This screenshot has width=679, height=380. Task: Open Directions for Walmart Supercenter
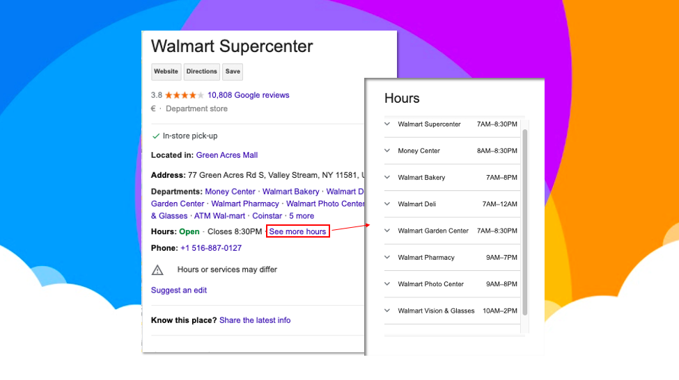point(202,72)
